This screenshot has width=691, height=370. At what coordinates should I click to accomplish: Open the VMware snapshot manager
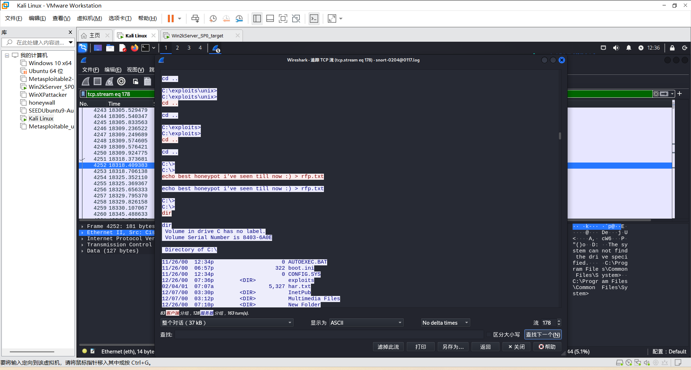click(239, 18)
